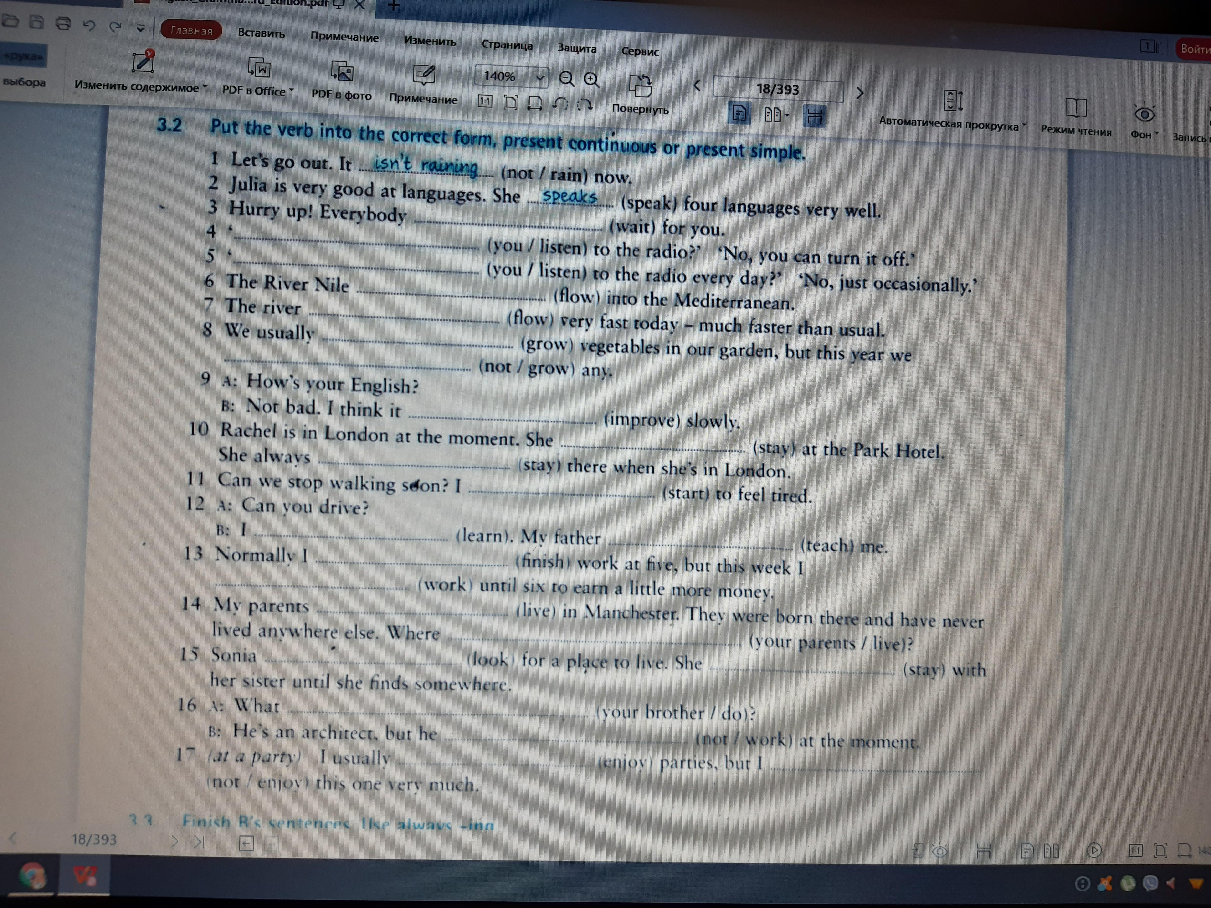Toggle single page view mode

738,113
